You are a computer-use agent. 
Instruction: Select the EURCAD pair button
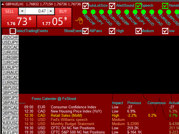(x=10, y=78)
